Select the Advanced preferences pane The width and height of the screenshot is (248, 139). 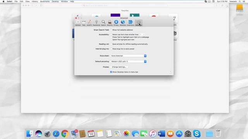point(139,23)
